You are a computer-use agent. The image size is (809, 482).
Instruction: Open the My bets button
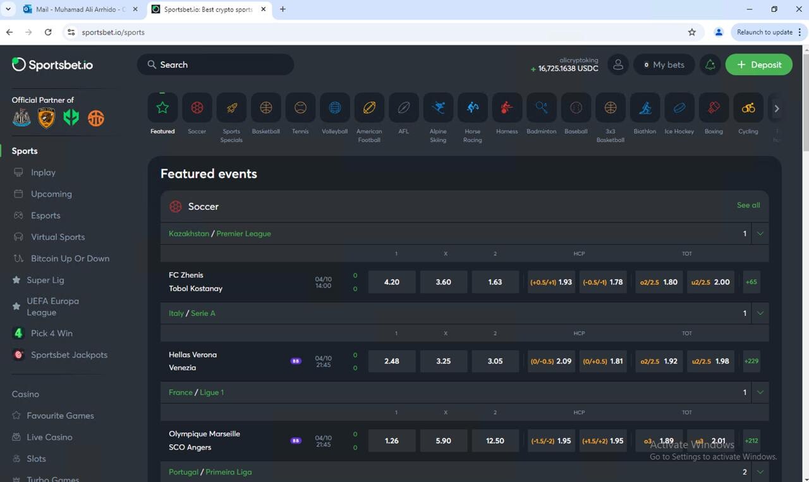pos(664,64)
